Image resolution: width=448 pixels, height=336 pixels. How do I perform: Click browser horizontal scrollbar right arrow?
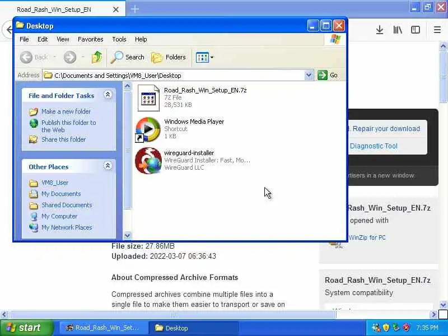point(433,315)
